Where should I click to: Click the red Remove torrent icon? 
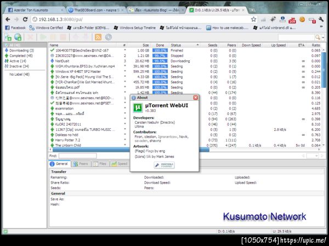tap(30, 37)
